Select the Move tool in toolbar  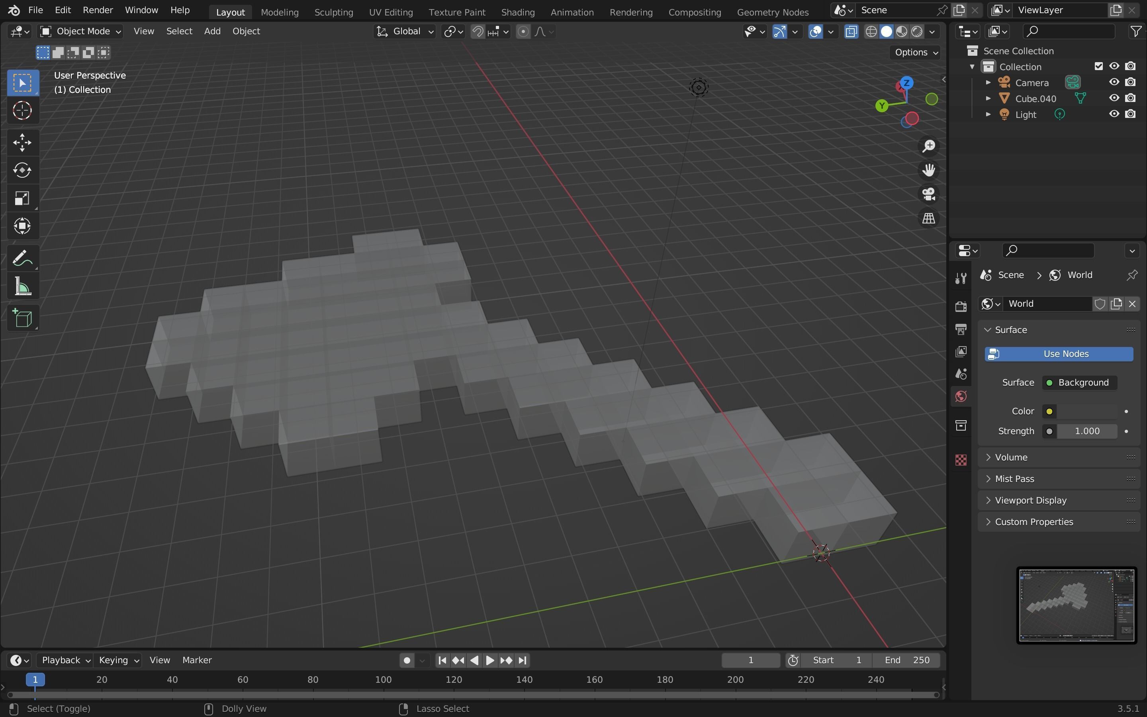pyautogui.click(x=22, y=142)
